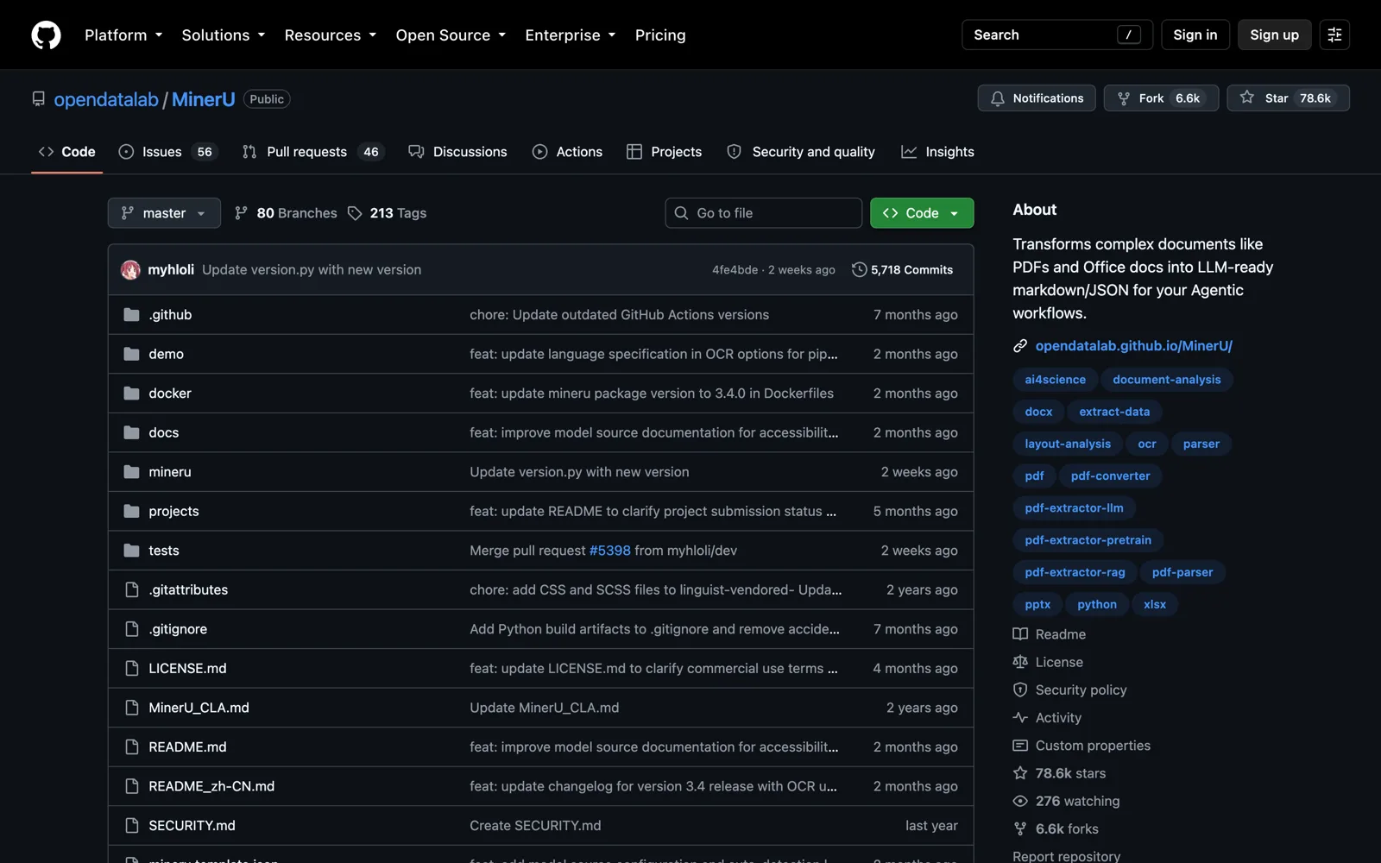
Task: Click the 78.6k stars sidebar item
Action: click(1059, 773)
